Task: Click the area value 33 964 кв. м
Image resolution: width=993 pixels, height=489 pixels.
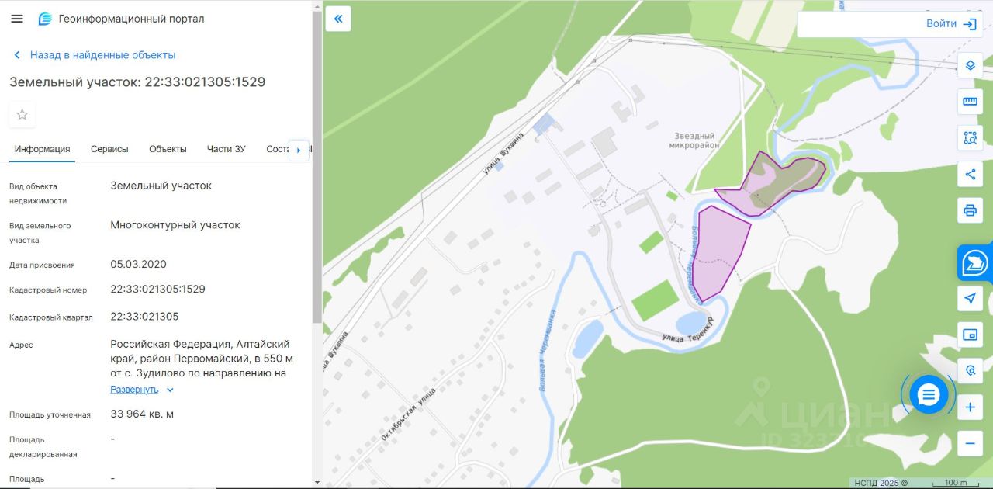Action: click(142, 414)
